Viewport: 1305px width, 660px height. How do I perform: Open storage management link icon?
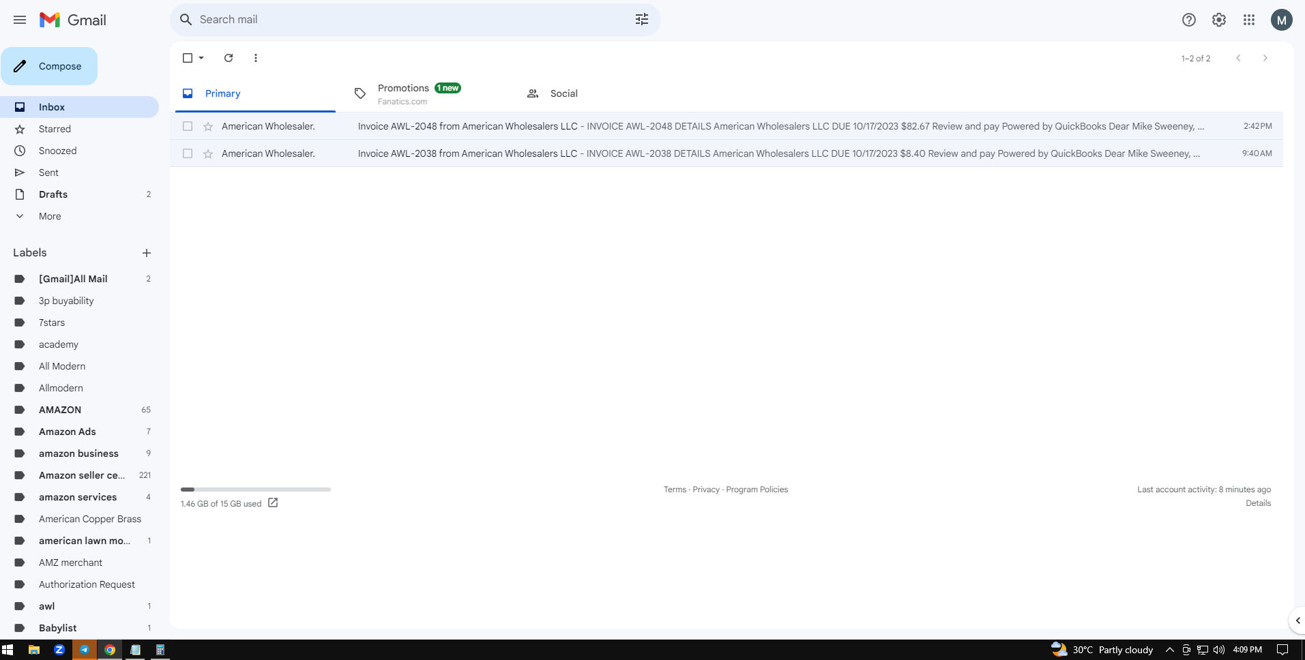click(x=273, y=502)
